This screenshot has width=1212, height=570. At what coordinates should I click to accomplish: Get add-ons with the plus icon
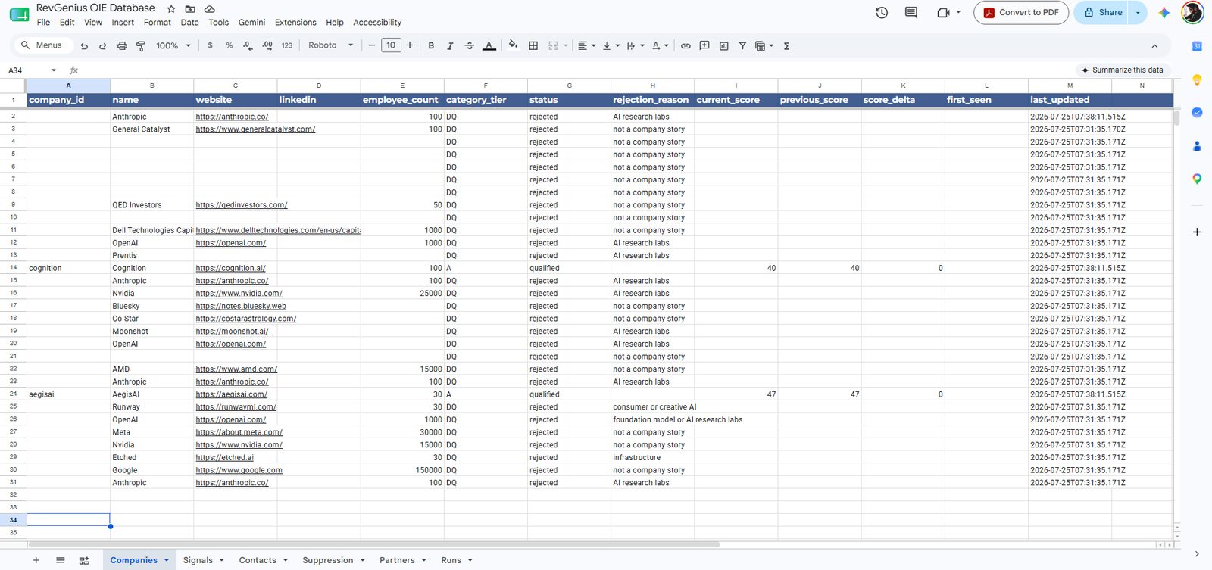point(1197,232)
